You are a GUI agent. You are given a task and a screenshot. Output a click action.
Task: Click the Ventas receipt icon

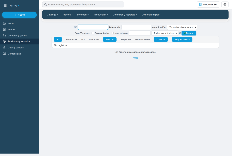click(x=4, y=29)
